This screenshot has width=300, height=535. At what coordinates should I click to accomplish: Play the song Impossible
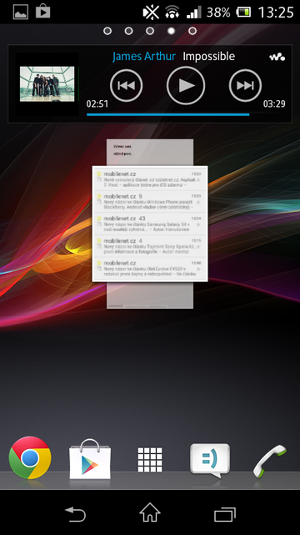186,85
